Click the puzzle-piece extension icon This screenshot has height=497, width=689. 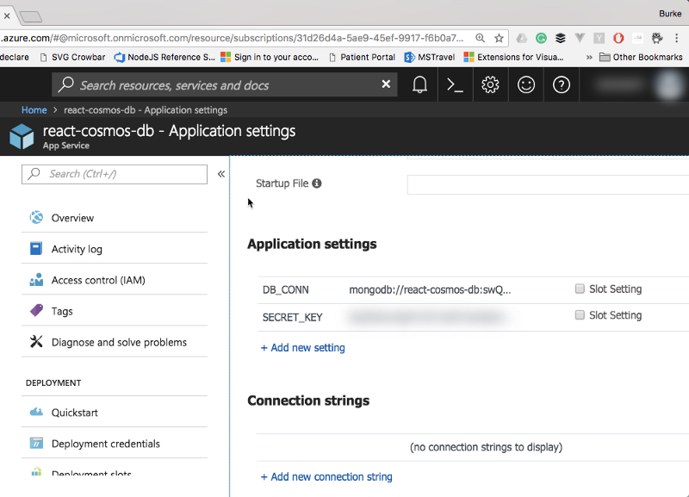[x=657, y=38]
